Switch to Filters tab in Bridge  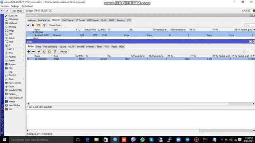click(x=100, y=46)
